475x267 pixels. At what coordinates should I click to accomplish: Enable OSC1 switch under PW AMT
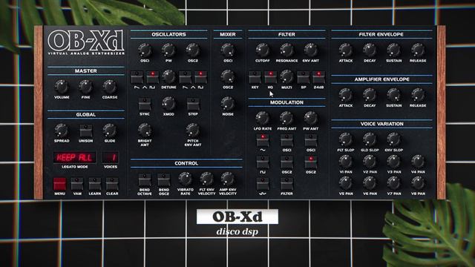311,140
